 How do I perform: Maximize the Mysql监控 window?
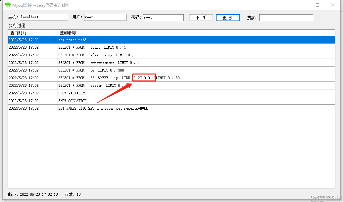click(x=318, y=5)
